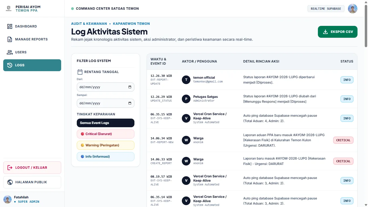Image resolution: width=368 pixels, height=207 pixels.
Task: Click the Perisai shield logo icon
Action: click(9, 8)
